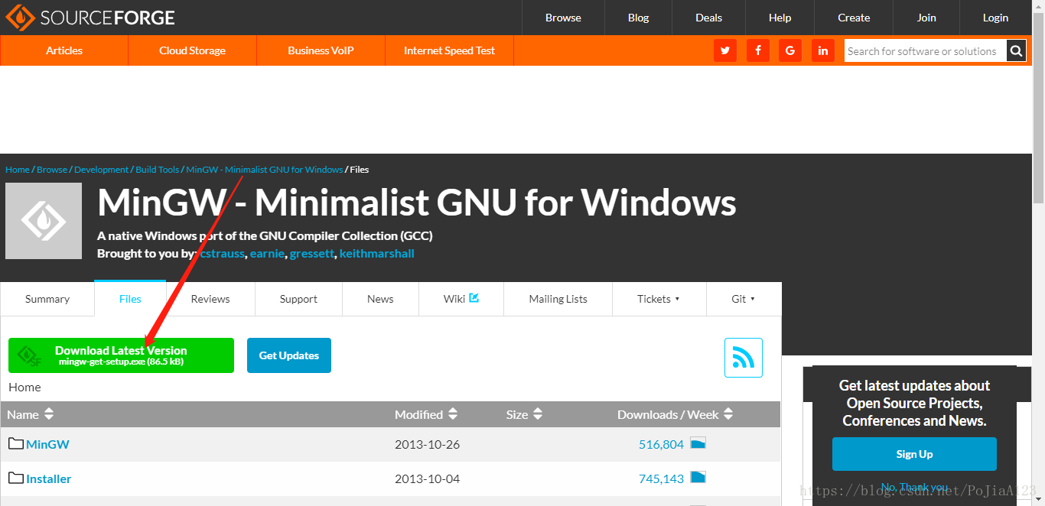
Task: Click the No, Thank you link
Action: pos(914,487)
